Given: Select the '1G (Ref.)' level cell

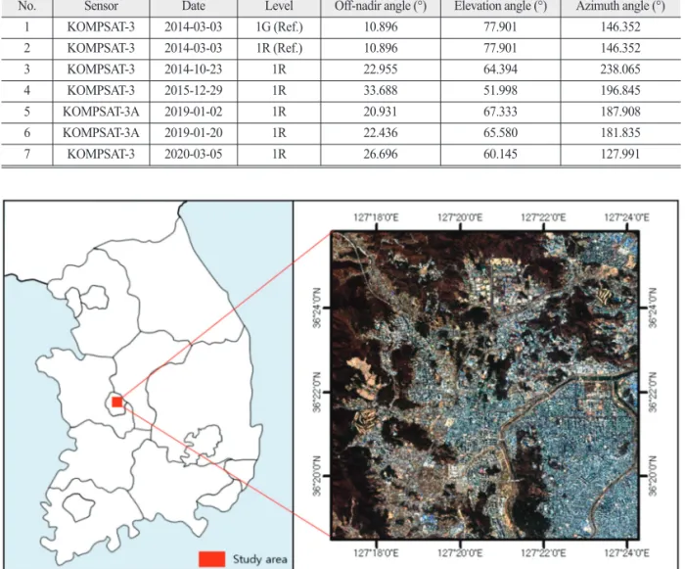Looking at the screenshot, I should pos(279,27).
